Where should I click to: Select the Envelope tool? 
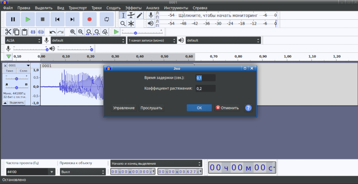coord(131,15)
